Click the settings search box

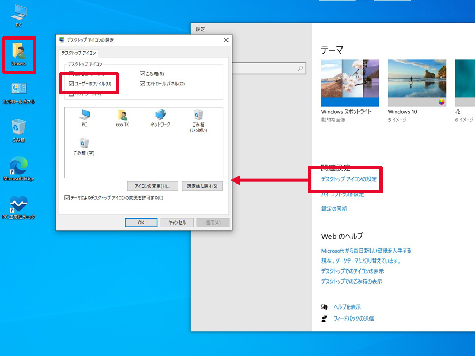[269, 69]
